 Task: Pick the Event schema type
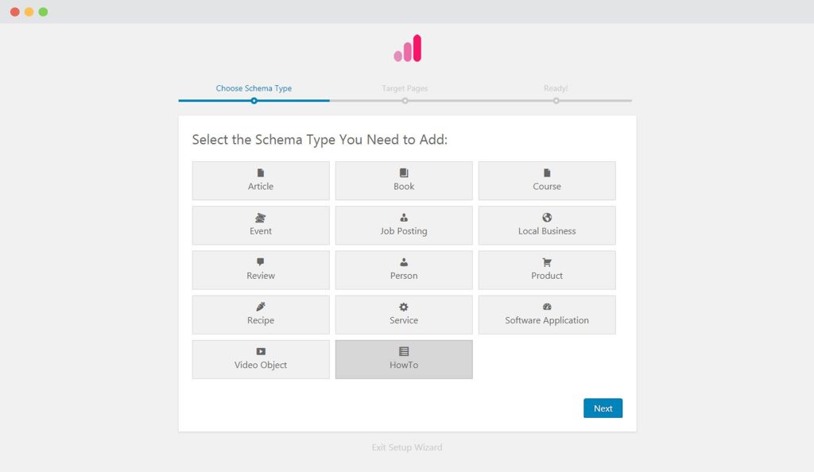(261, 225)
